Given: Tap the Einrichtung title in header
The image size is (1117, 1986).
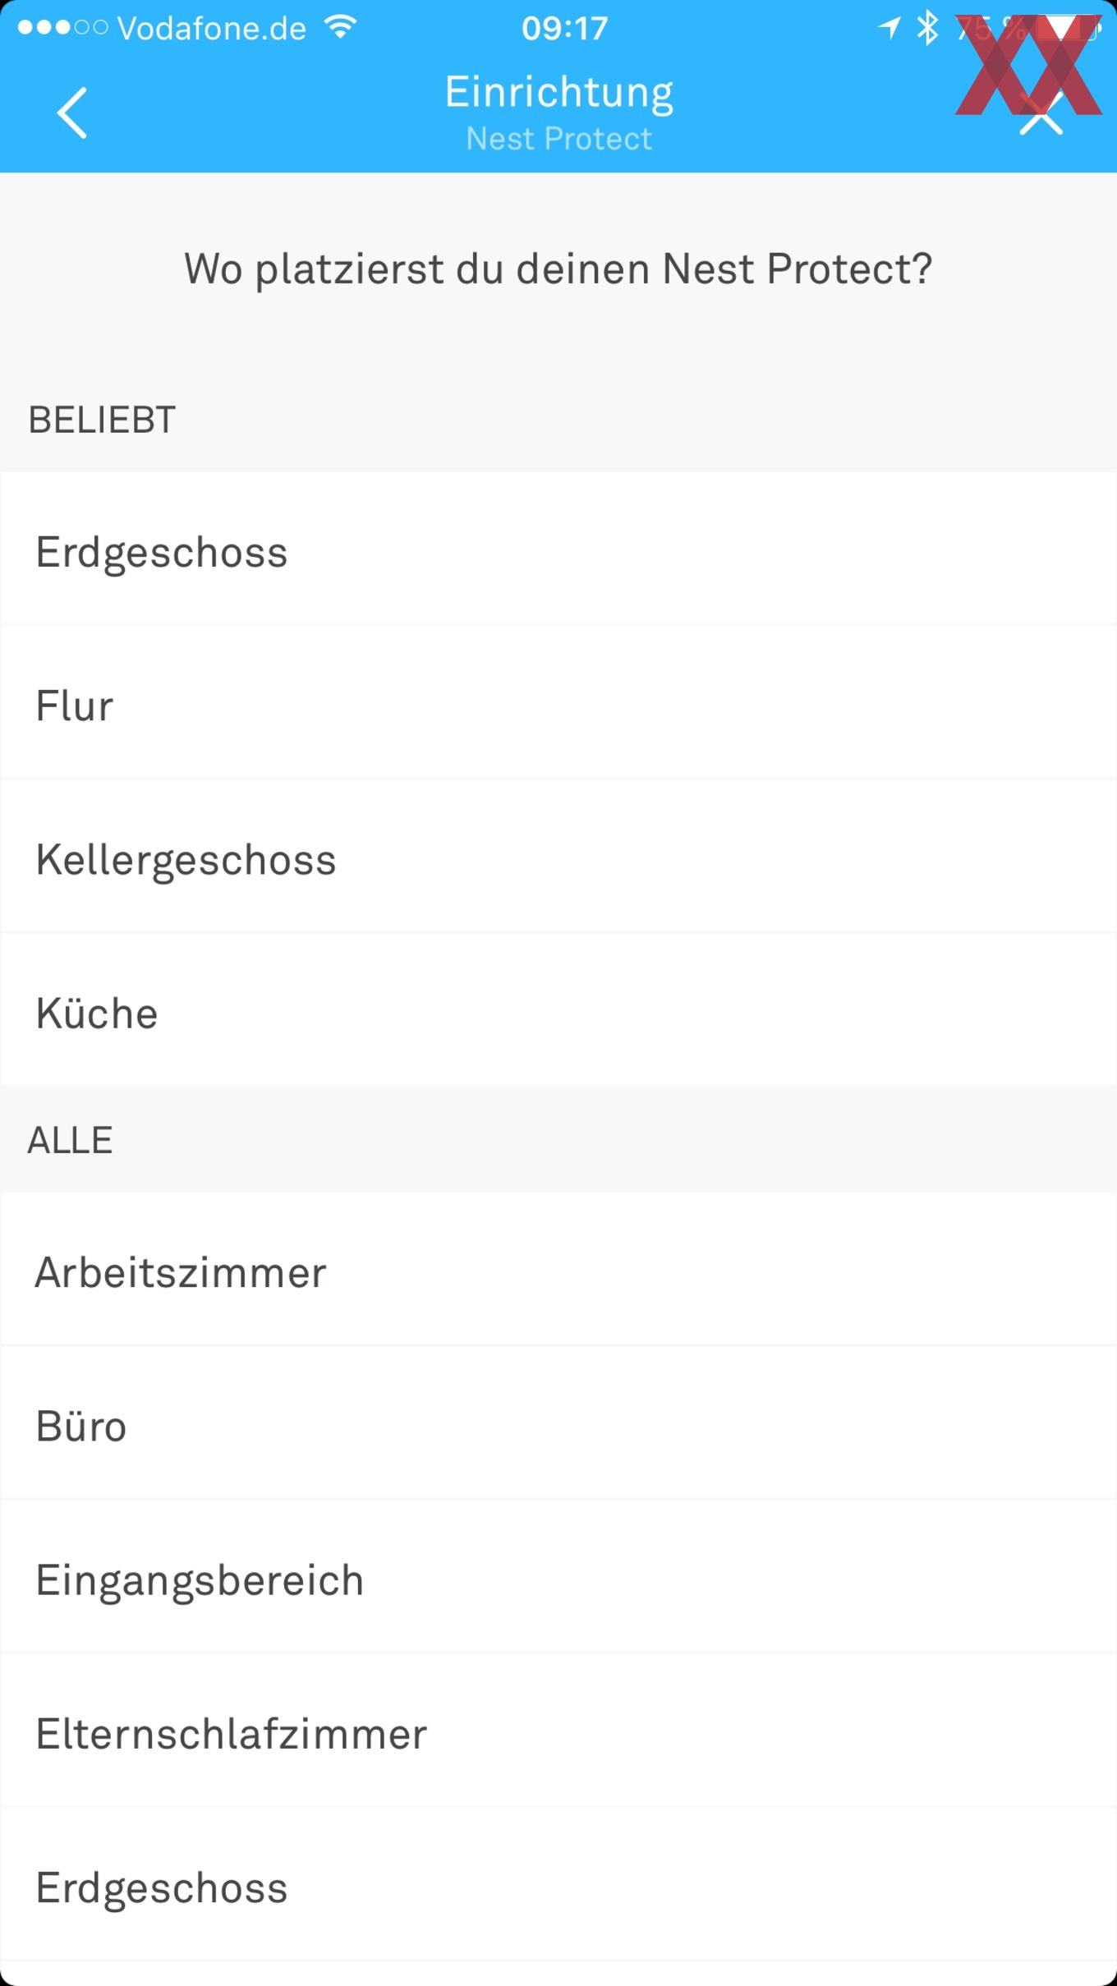Looking at the screenshot, I should [x=558, y=94].
